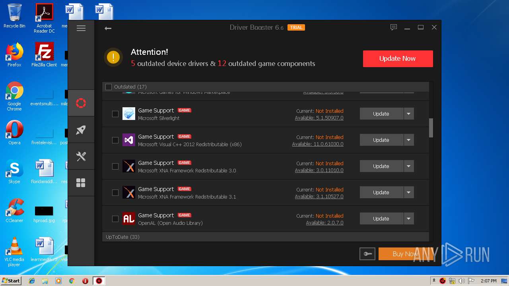Open Available: 5.1.50907.0 version link
This screenshot has height=286, width=509.
(319, 118)
